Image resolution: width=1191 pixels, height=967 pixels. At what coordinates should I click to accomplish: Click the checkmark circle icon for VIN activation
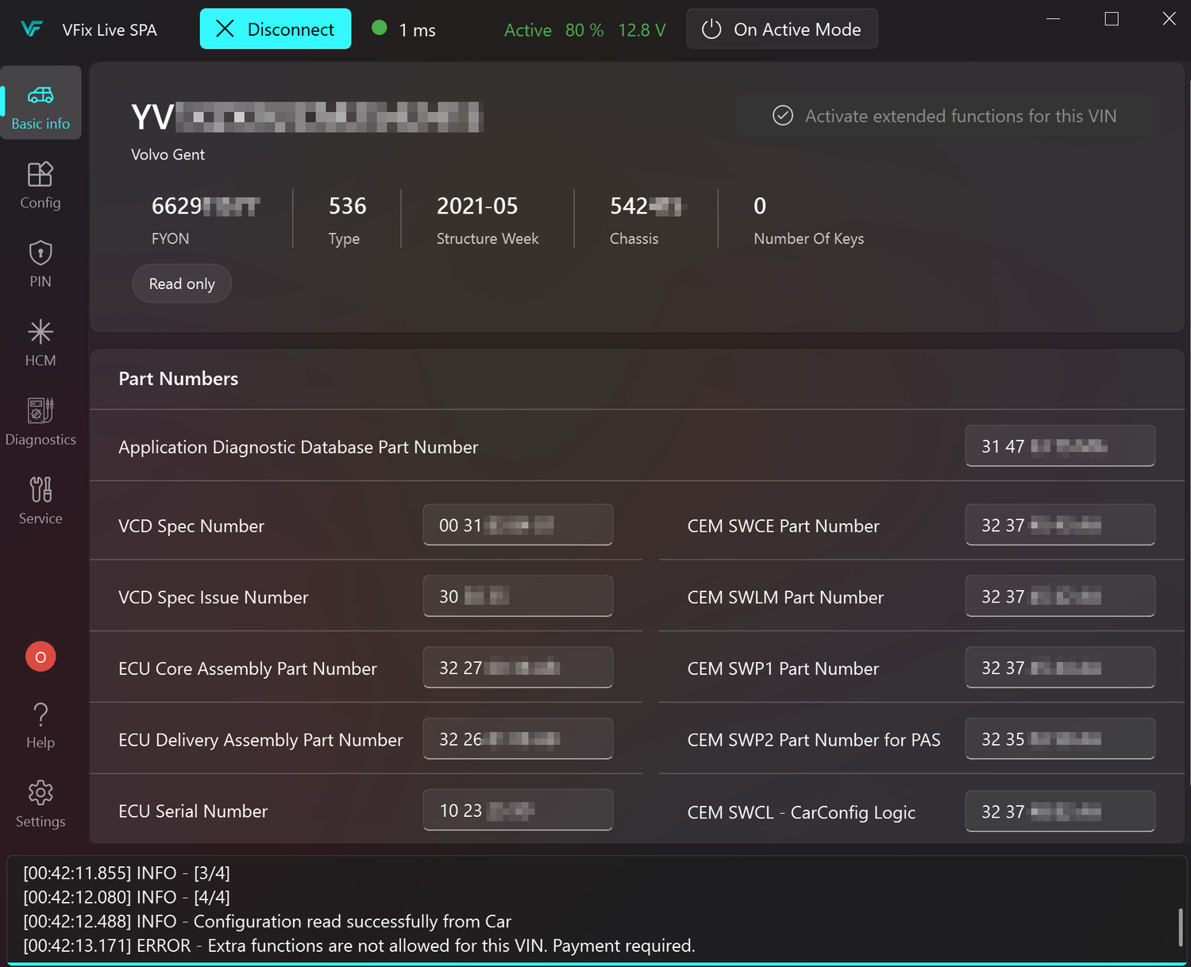pyautogui.click(x=783, y=116)
